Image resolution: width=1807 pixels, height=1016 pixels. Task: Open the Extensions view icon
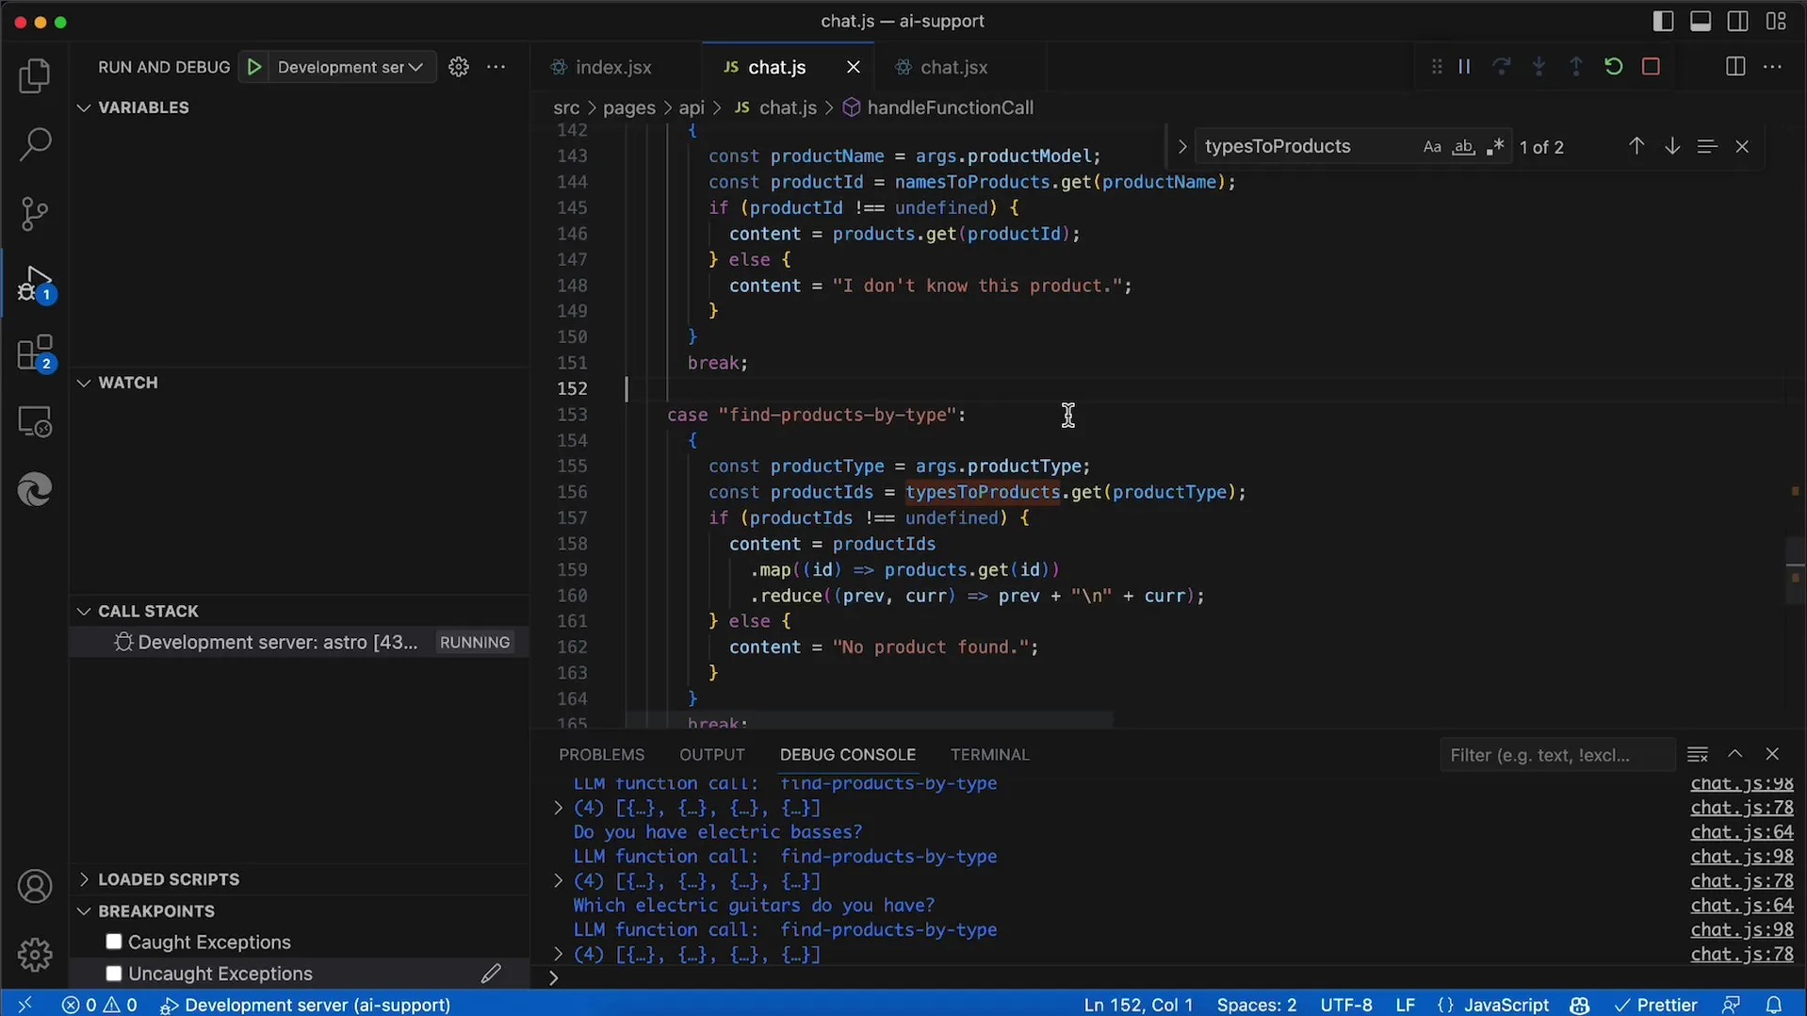click(x=35, y=353)
